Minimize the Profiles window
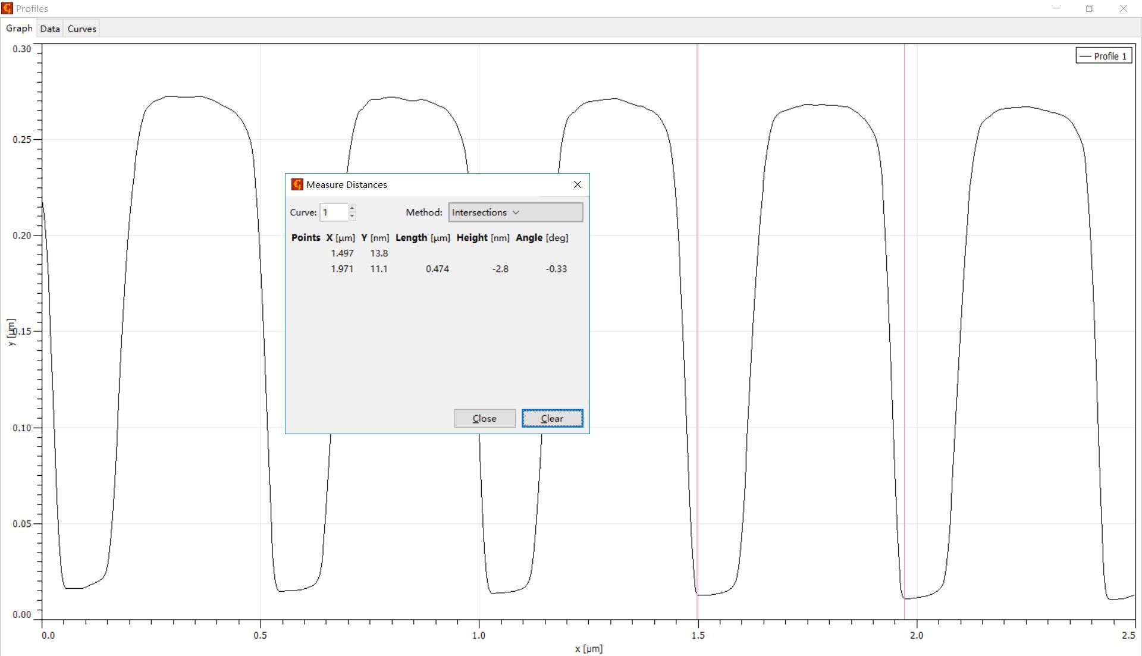The image size is (1142, 656). [1056, 8]
